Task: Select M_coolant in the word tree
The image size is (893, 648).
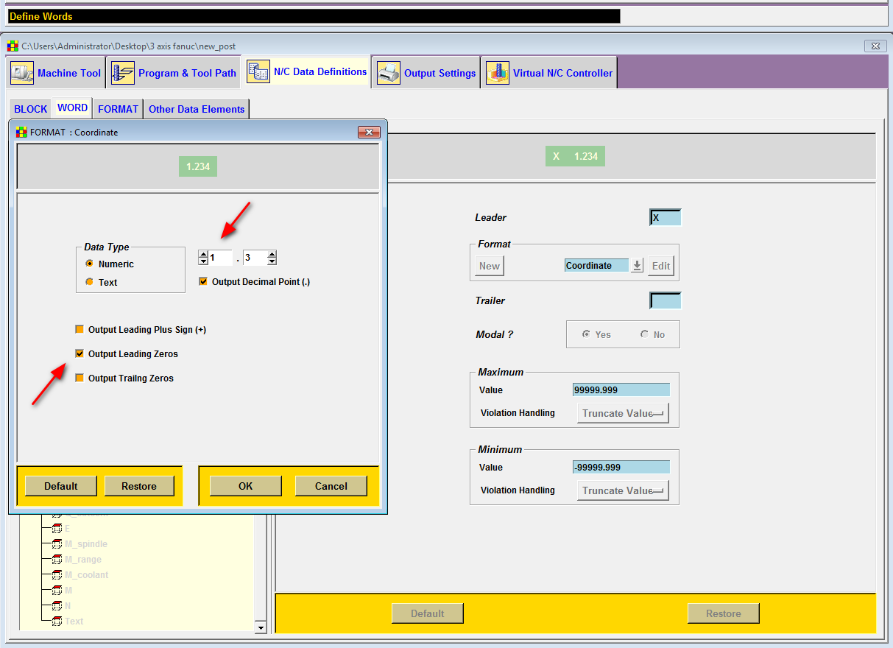Action: coord(87,575)
